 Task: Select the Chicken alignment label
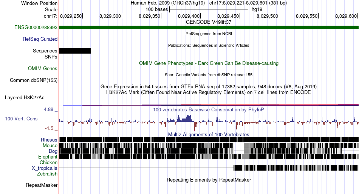(x=48, y=162)
